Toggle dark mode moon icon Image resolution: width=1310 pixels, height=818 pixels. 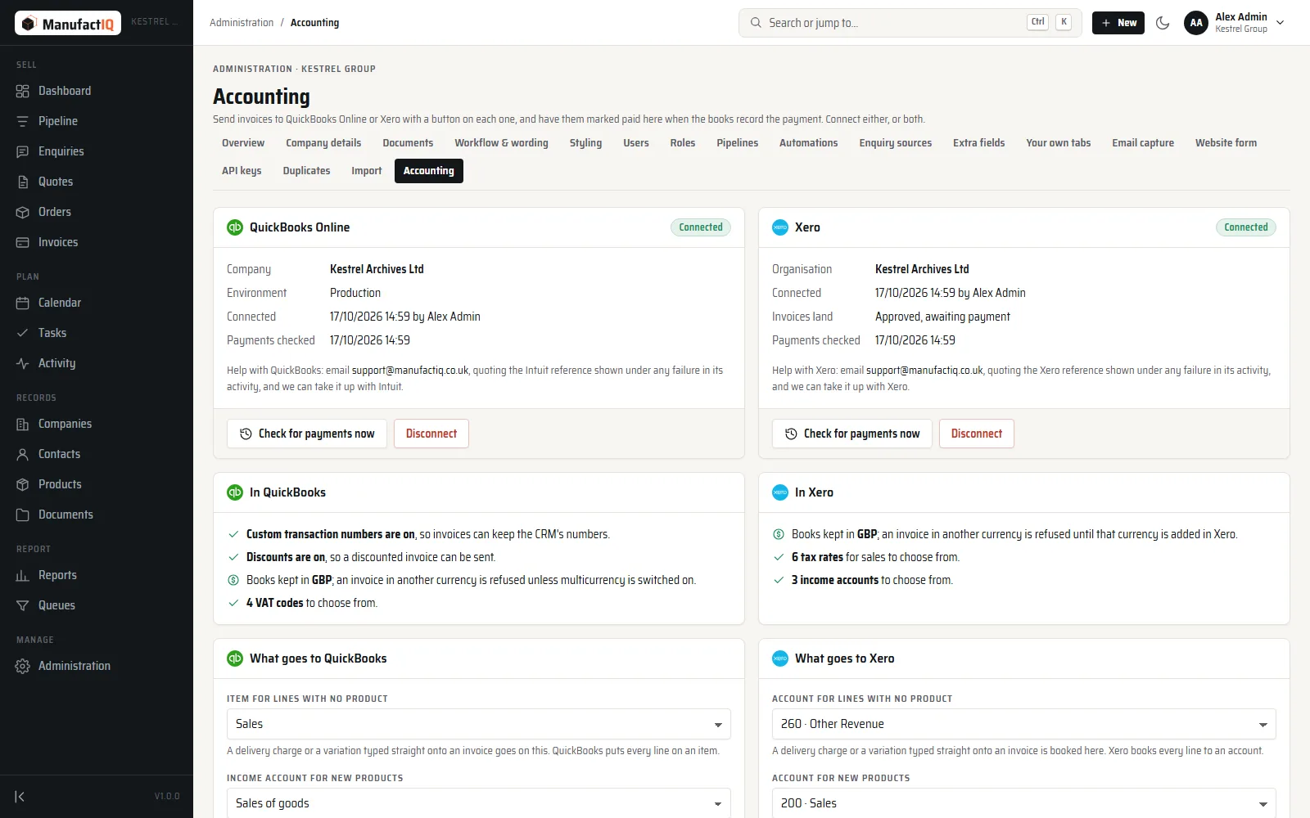pos(1163,23)
